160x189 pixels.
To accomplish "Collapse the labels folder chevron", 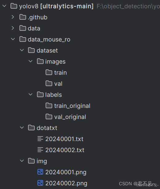I will pyautogui.click(x=30, y=95).
